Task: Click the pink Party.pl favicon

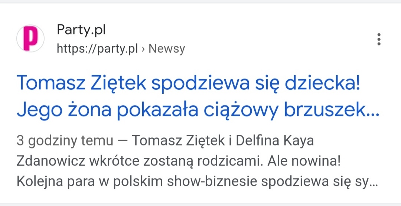Action: pos(30,39)
